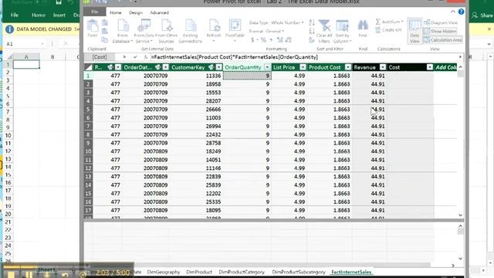Click the Name Box showing A1 in Excel
This screenshot has height=278, width=494.
click(x=25, y=44)
